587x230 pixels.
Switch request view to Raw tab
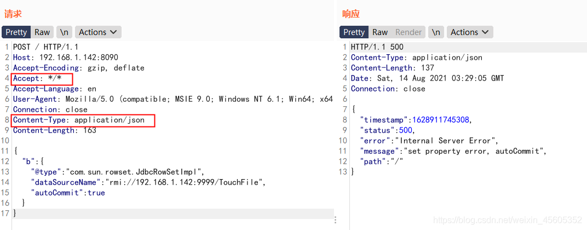click(42, 32)
